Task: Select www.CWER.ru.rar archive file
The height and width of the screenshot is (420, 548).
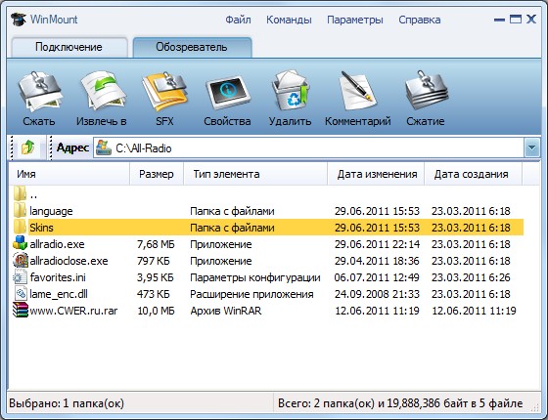Action: point(73,311)
